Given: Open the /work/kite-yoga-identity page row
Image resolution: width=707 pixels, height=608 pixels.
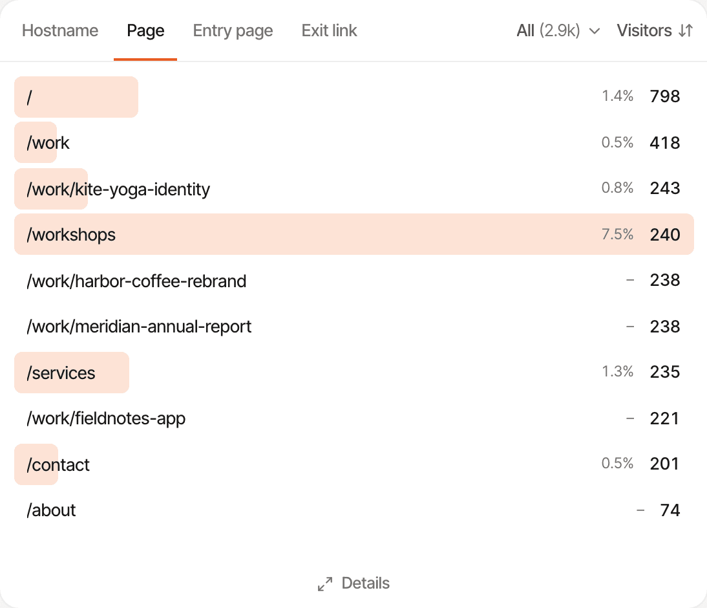Looking at the screenshot, I should click(x=353, y=189).
